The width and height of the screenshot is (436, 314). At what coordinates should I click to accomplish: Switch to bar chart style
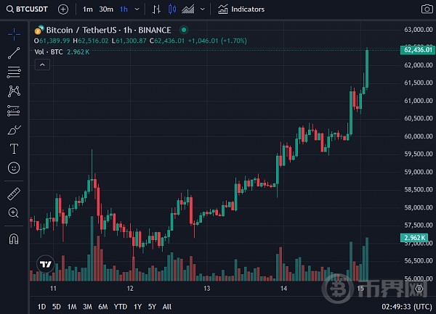(x=156, y=9)
